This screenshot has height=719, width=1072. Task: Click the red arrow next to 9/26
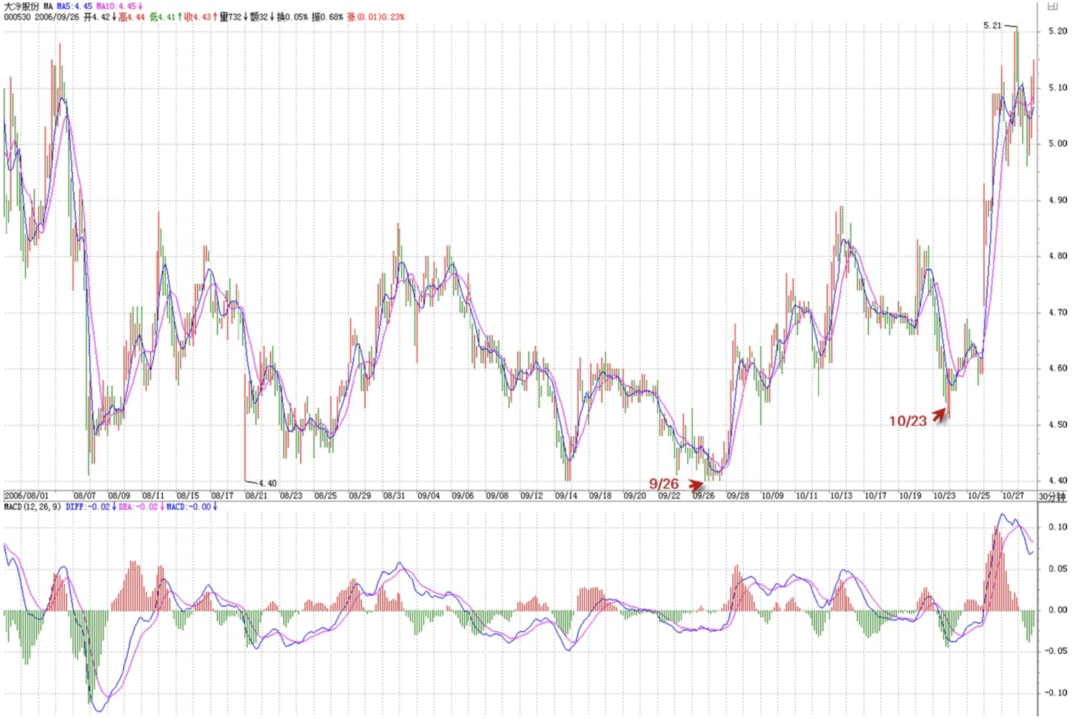point(696,485)
